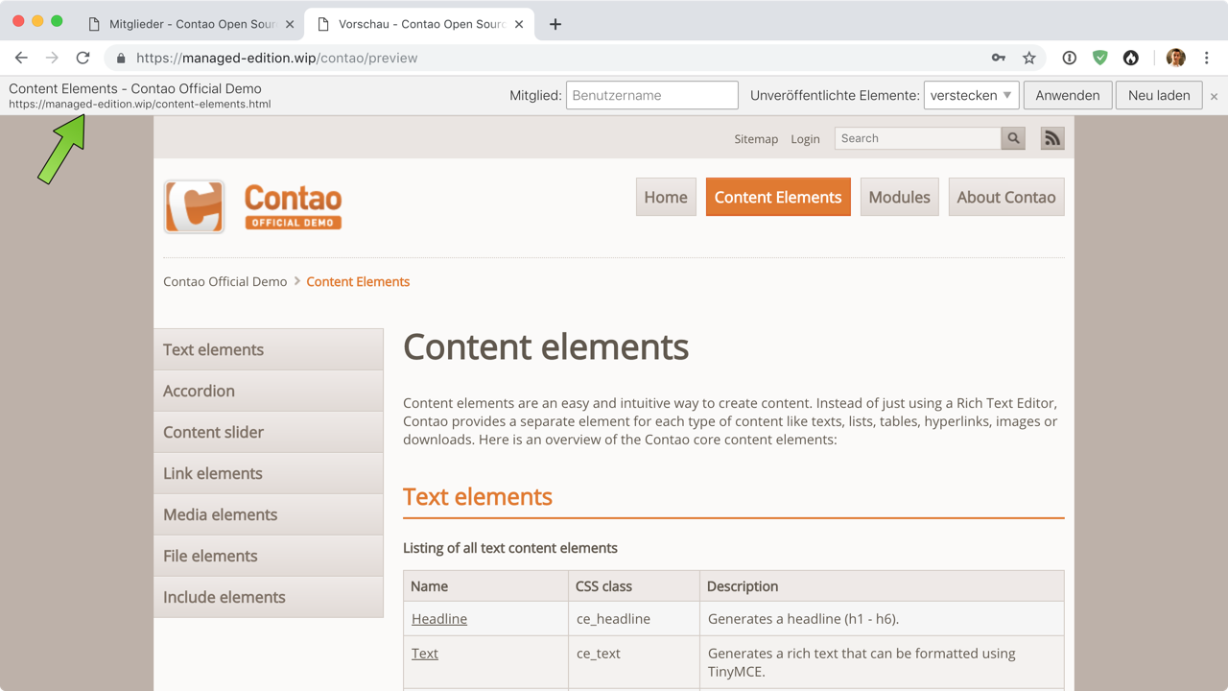Image resolution: width=1228 pixels, height=691 pixels.
Task: Click the search magnifier button
Action: coord(1013,138)
